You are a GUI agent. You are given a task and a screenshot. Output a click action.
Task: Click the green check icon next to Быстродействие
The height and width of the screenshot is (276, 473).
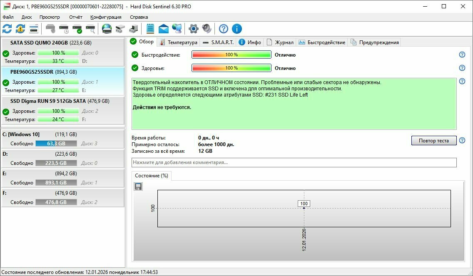[135, 55]
